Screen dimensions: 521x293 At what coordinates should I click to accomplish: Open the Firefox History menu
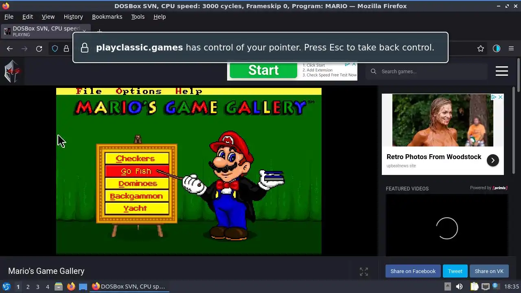click(x=73, y=17)
